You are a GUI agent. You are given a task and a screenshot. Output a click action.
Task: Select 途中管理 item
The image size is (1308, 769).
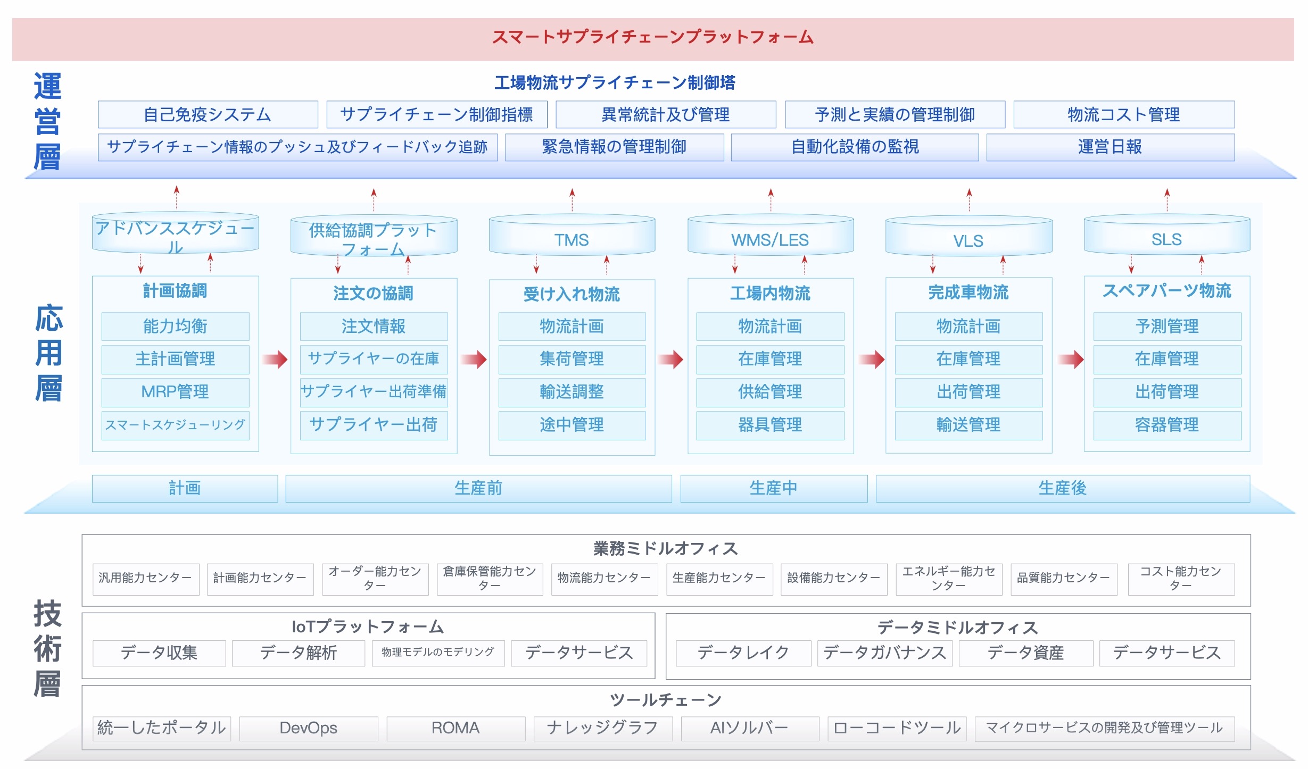coord(572,425)
